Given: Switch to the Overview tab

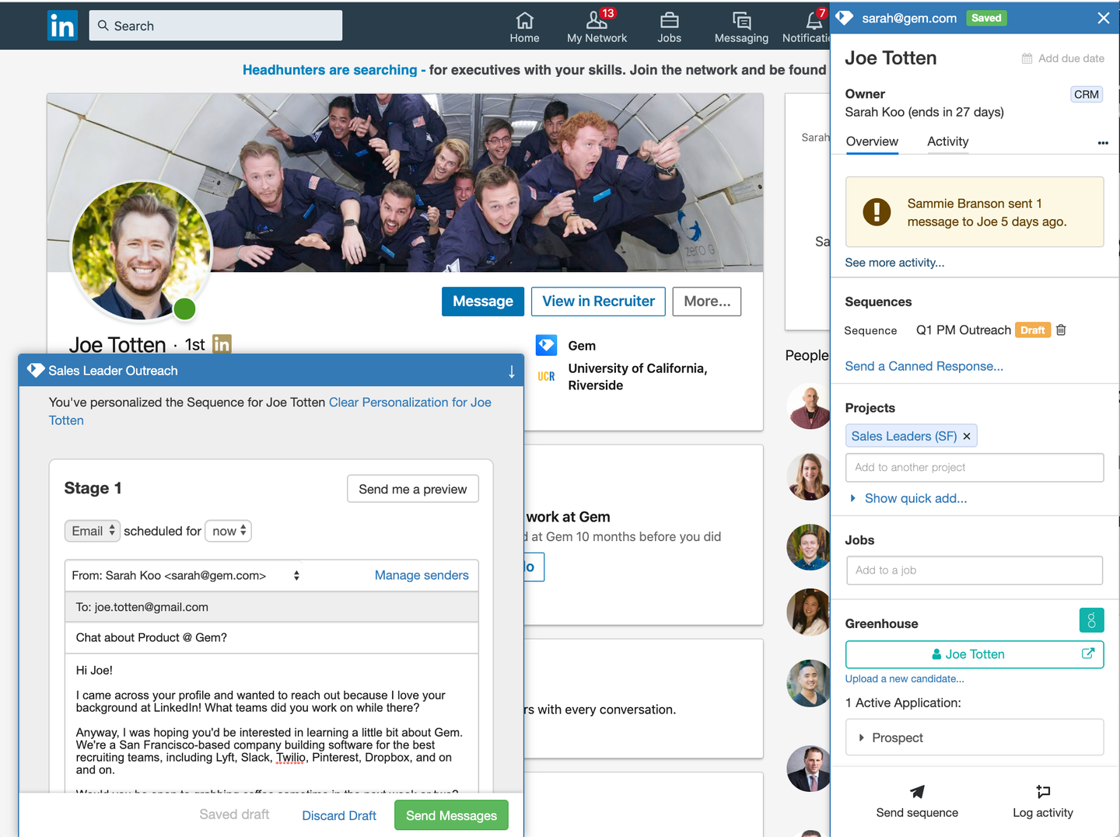Looking at the screenshot, I should pos(872,141).
